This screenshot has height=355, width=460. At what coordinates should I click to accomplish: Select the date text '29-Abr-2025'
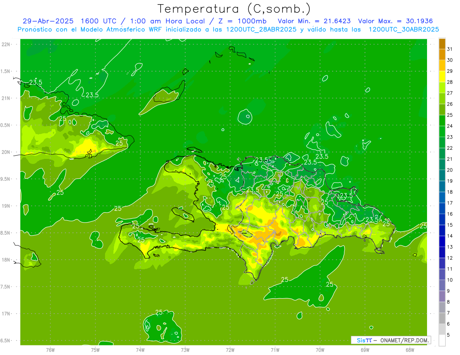(48, 21)
